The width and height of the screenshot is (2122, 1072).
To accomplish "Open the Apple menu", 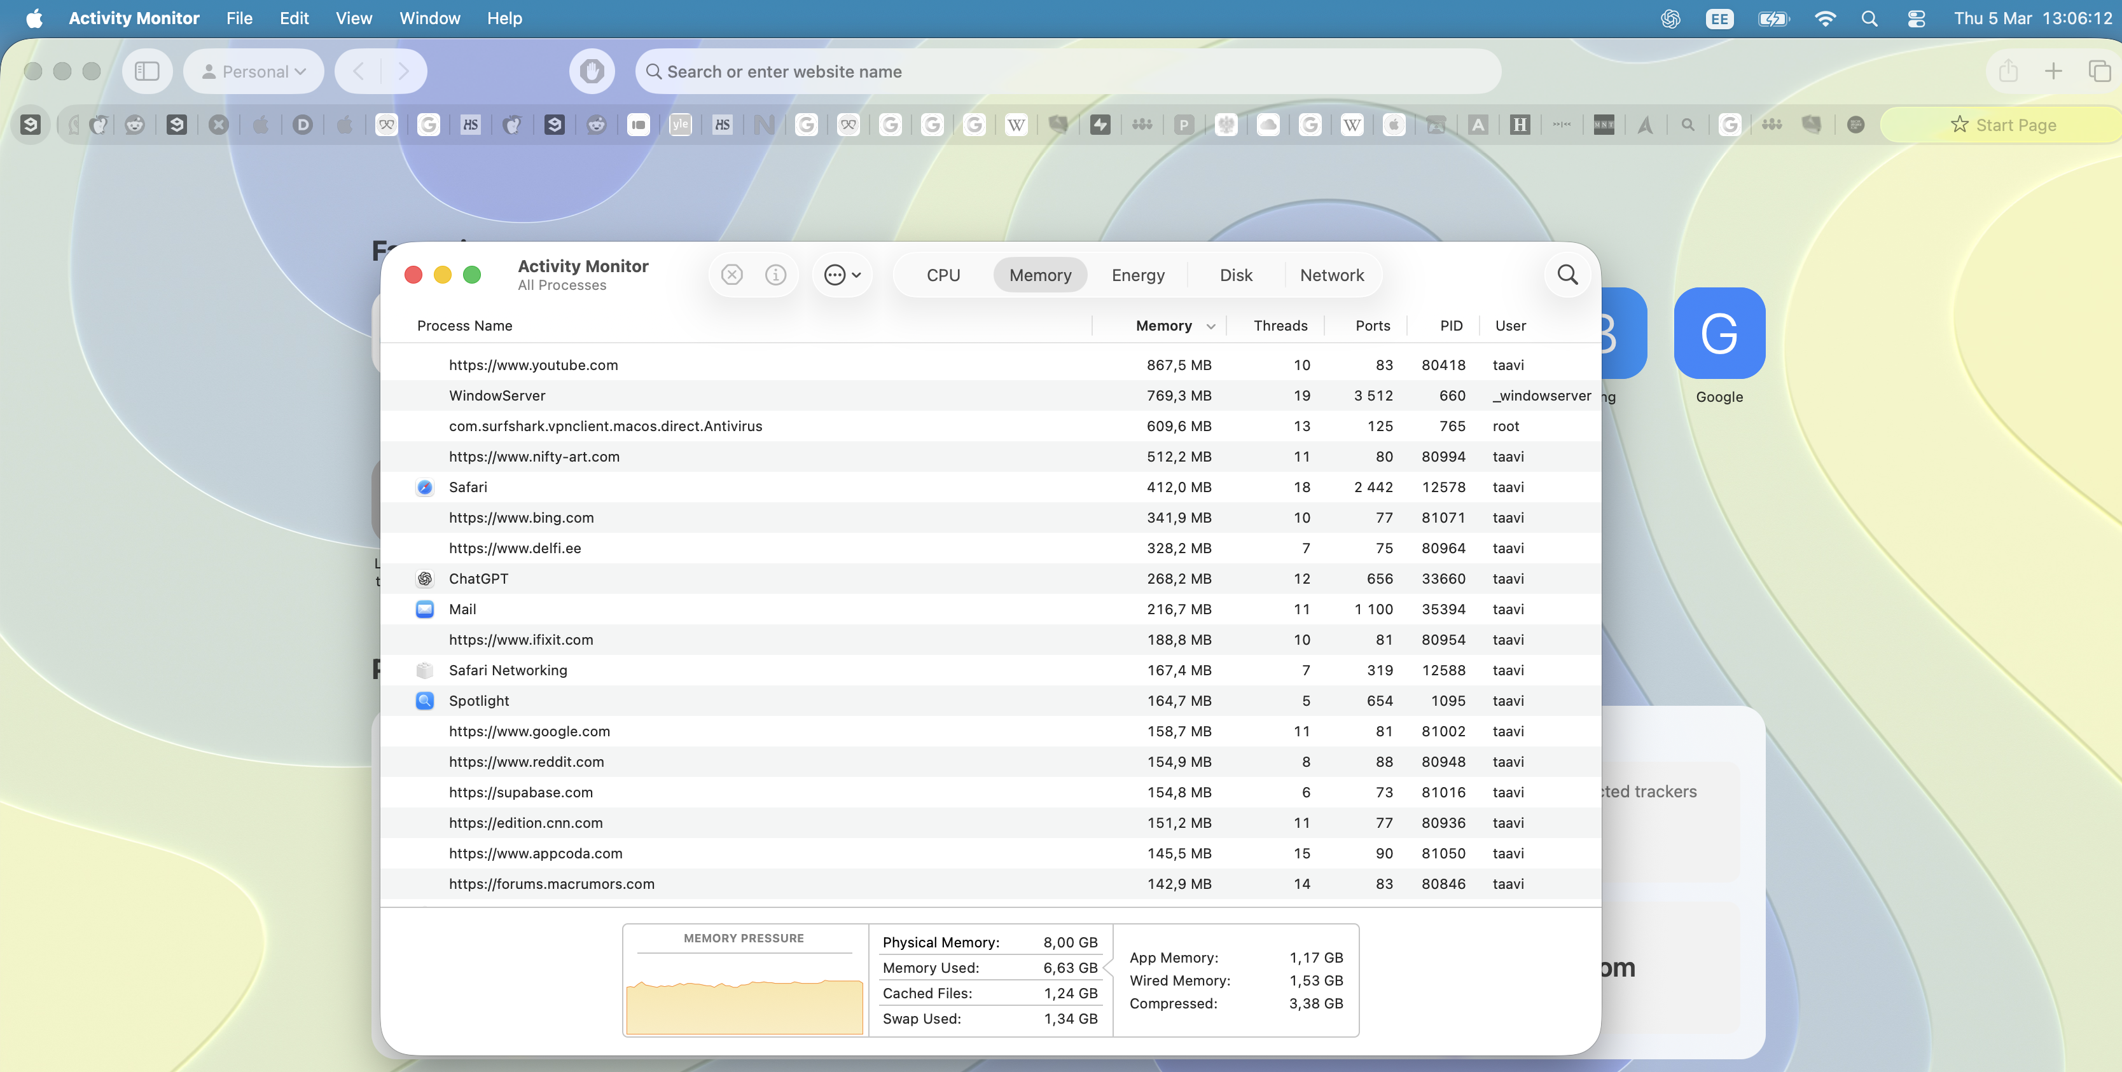I will 34,18.
